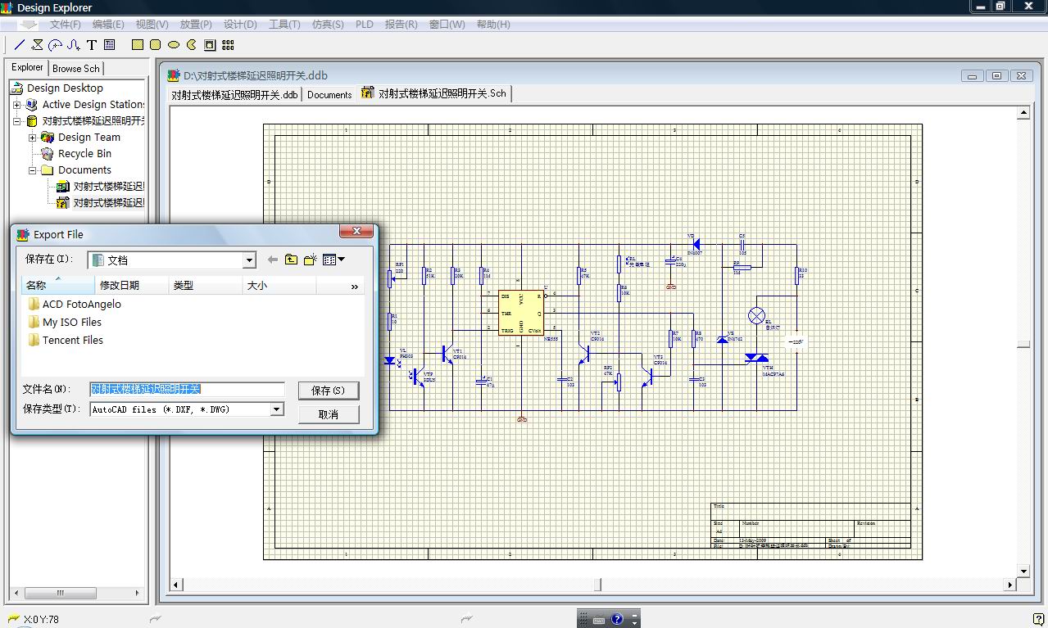1048x628 pixels.
Task: Select the Bezier curve tool
Action: [74, 45]
